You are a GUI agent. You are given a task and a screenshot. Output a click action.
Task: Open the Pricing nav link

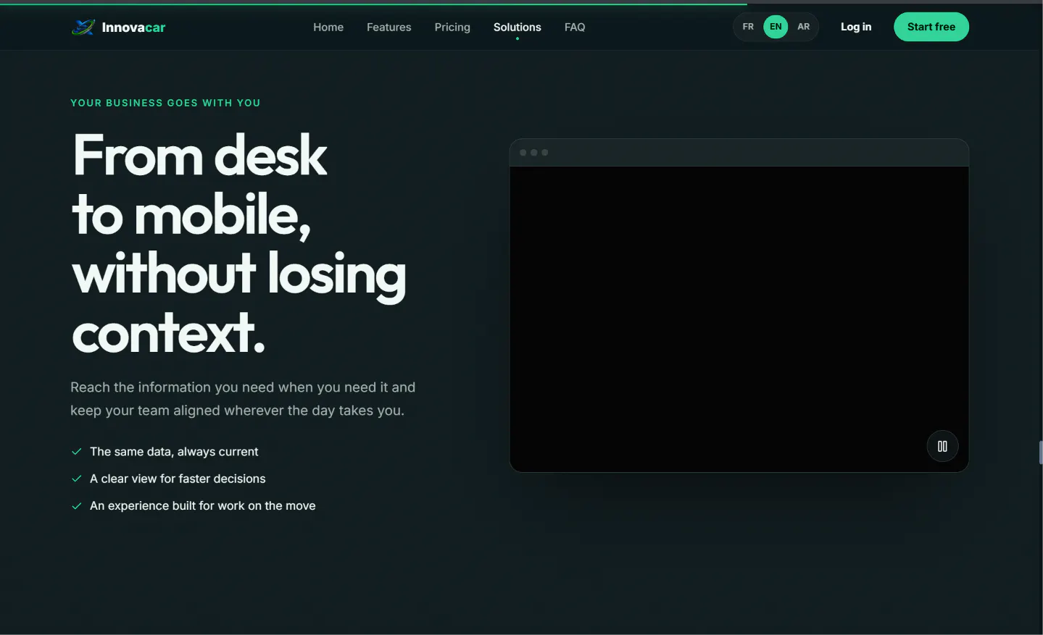click(452, 27)
